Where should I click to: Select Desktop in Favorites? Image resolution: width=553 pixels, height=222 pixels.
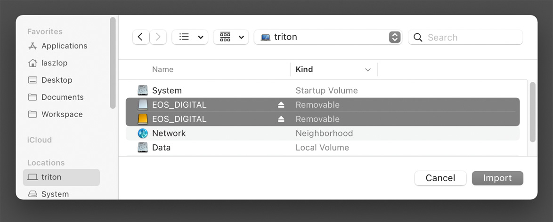(57, 80)
